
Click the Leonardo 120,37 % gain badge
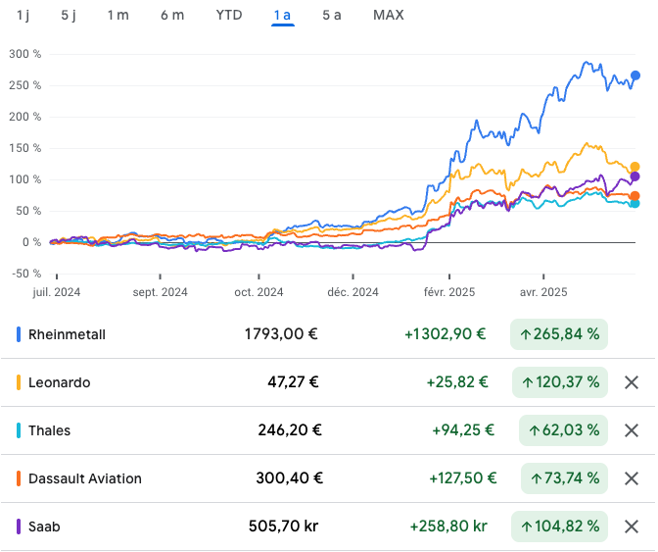click(x=560, y=382)
